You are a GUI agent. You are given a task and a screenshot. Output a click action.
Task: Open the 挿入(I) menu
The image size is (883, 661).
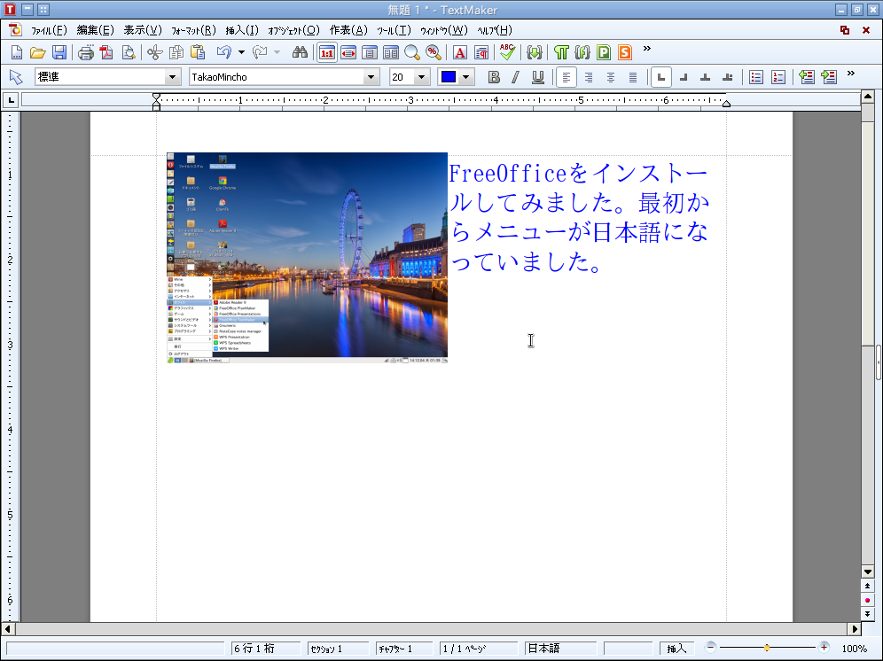(242, 30)
